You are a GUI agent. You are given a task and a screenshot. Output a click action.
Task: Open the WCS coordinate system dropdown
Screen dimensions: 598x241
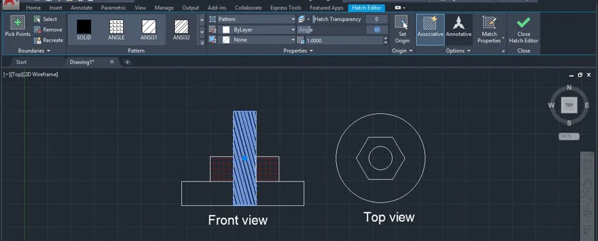click(x=569, y=136)
